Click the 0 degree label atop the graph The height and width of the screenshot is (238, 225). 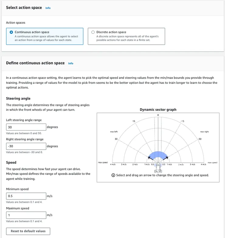coord(158,115)
